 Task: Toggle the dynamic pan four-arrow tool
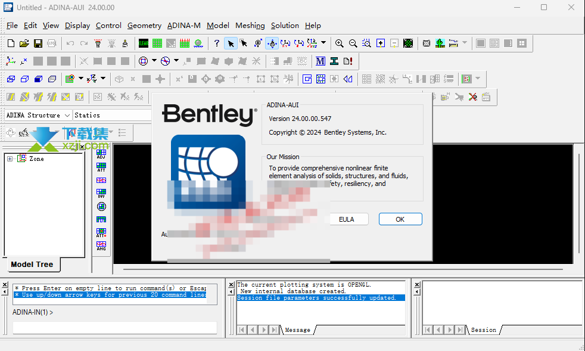click(x=272, y=44)
